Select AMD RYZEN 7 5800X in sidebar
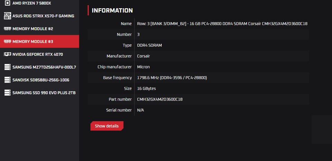The width and height of the screenshot is (332, 161). click(x=39, y=3)
